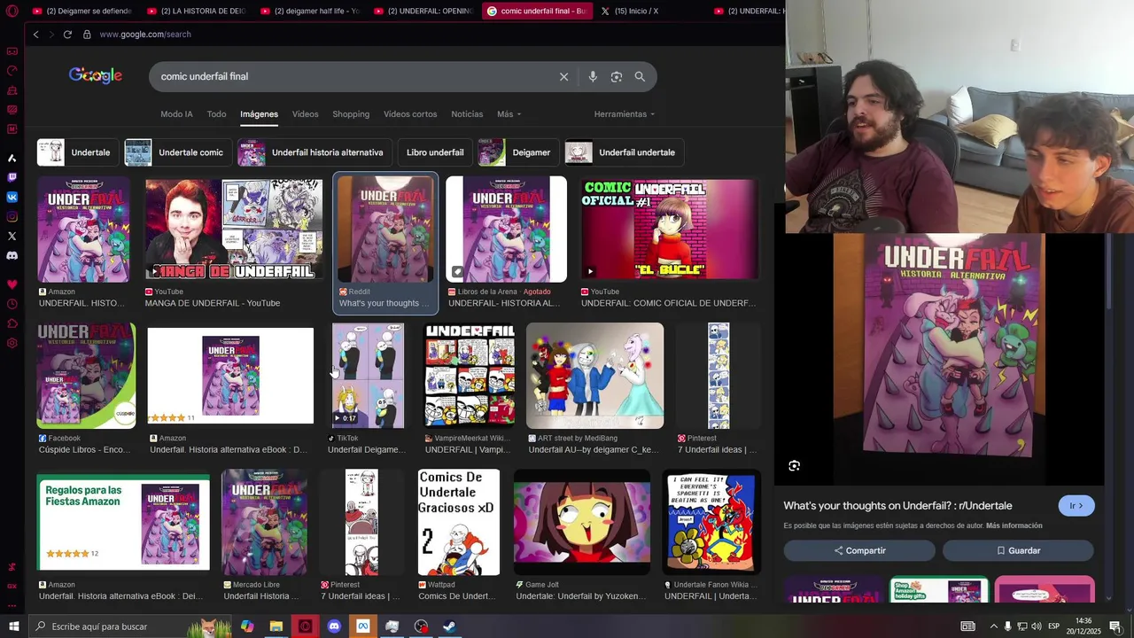Switch to browser tab "LA HISTORIA DE DEIG"
The height and width of the screenshot is (638, 1134).
click(x=196, y=11)
